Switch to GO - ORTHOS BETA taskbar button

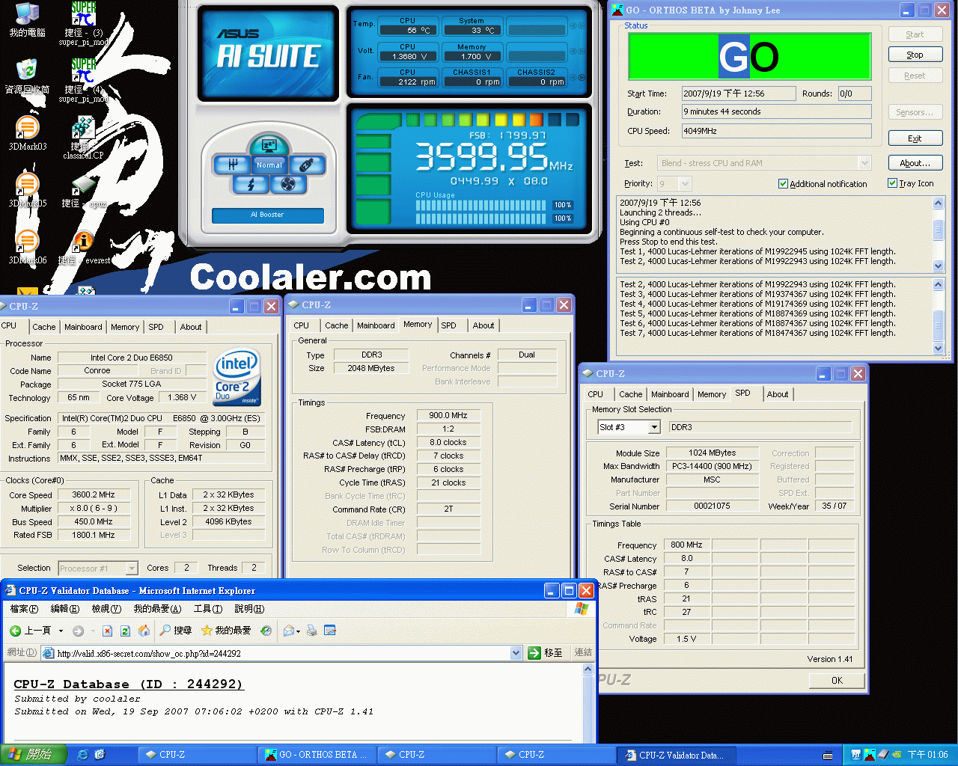317,755
